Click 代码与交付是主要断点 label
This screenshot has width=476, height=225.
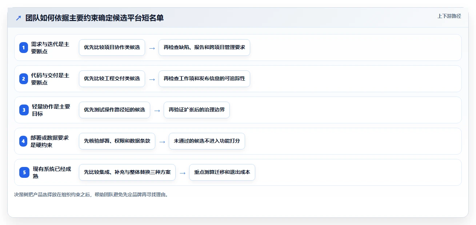tap(50, 79)
